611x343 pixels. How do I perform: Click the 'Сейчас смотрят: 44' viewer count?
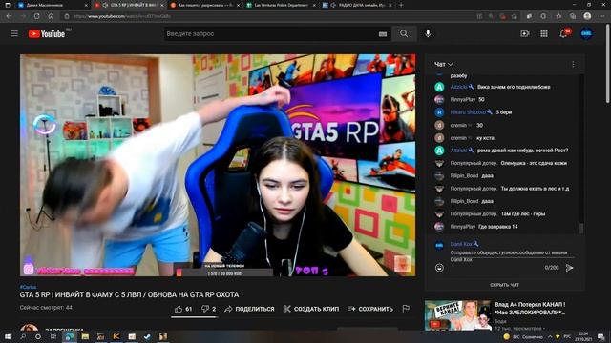(x=46, y=308)
